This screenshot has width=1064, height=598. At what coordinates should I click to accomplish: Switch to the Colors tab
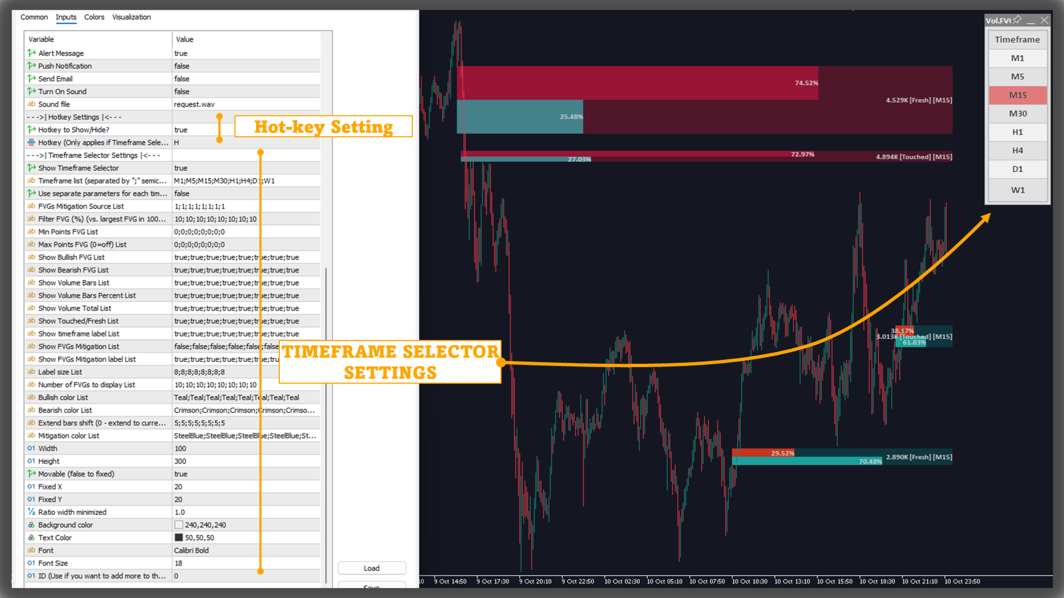pyautogui.click(x=94, y=17)
